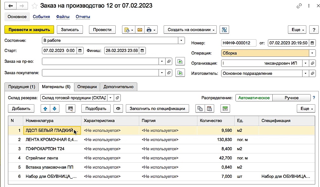Add a new material row with Добавить
The height and width of the screenshot is (187, 320).
21,108
